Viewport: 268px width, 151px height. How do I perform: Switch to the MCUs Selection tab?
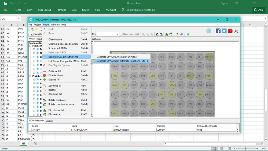(x=36, y=121)
